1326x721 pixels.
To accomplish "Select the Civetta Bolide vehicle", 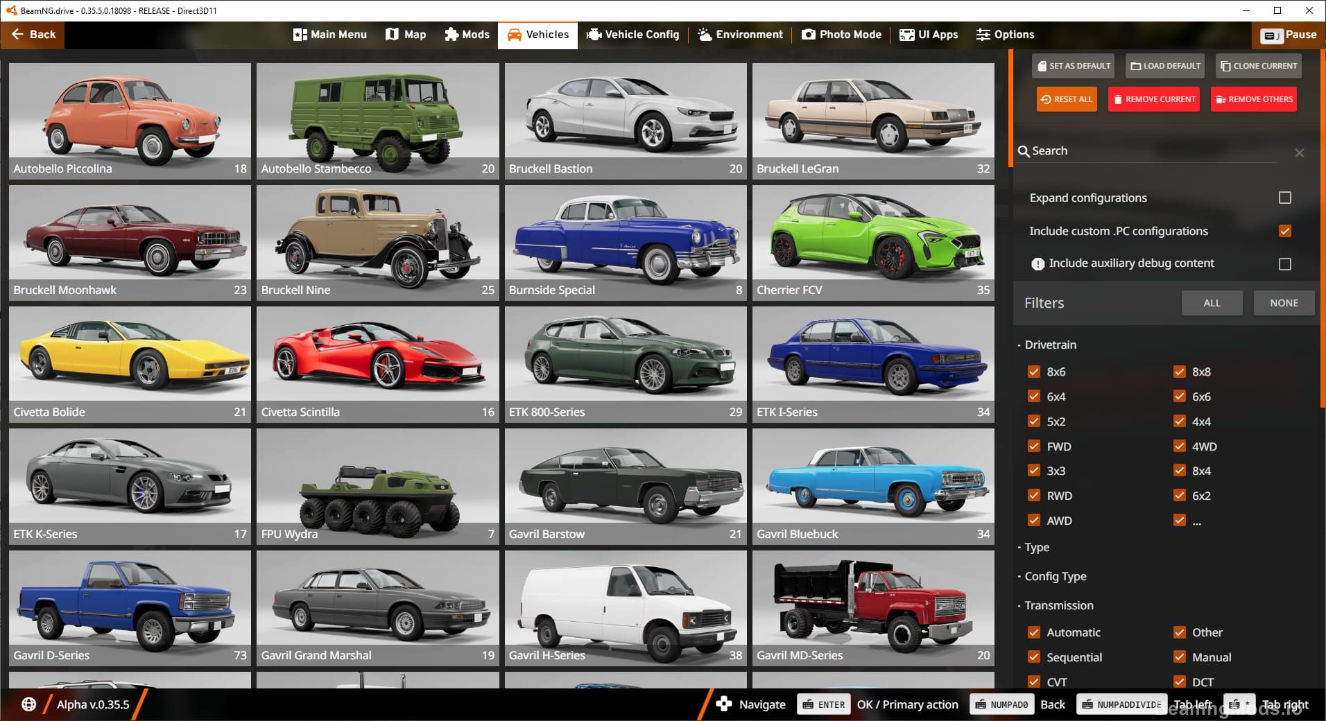I will pyautogui.click(x=130, y=365).
